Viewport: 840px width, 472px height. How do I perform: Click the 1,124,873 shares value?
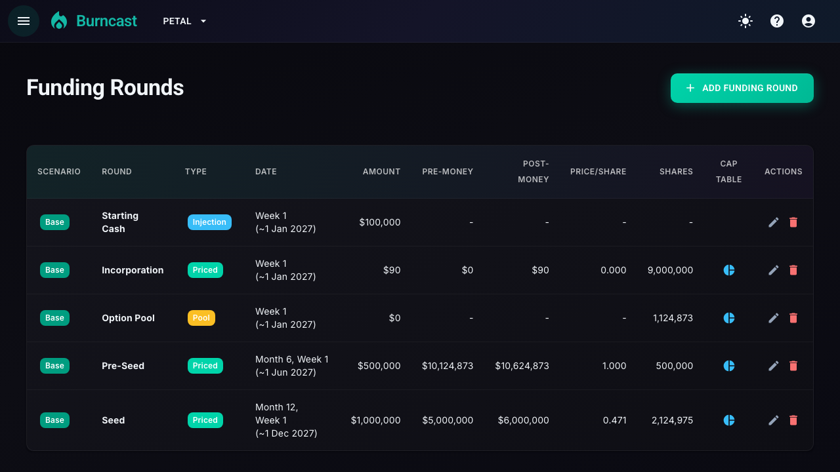coord(673,318)
